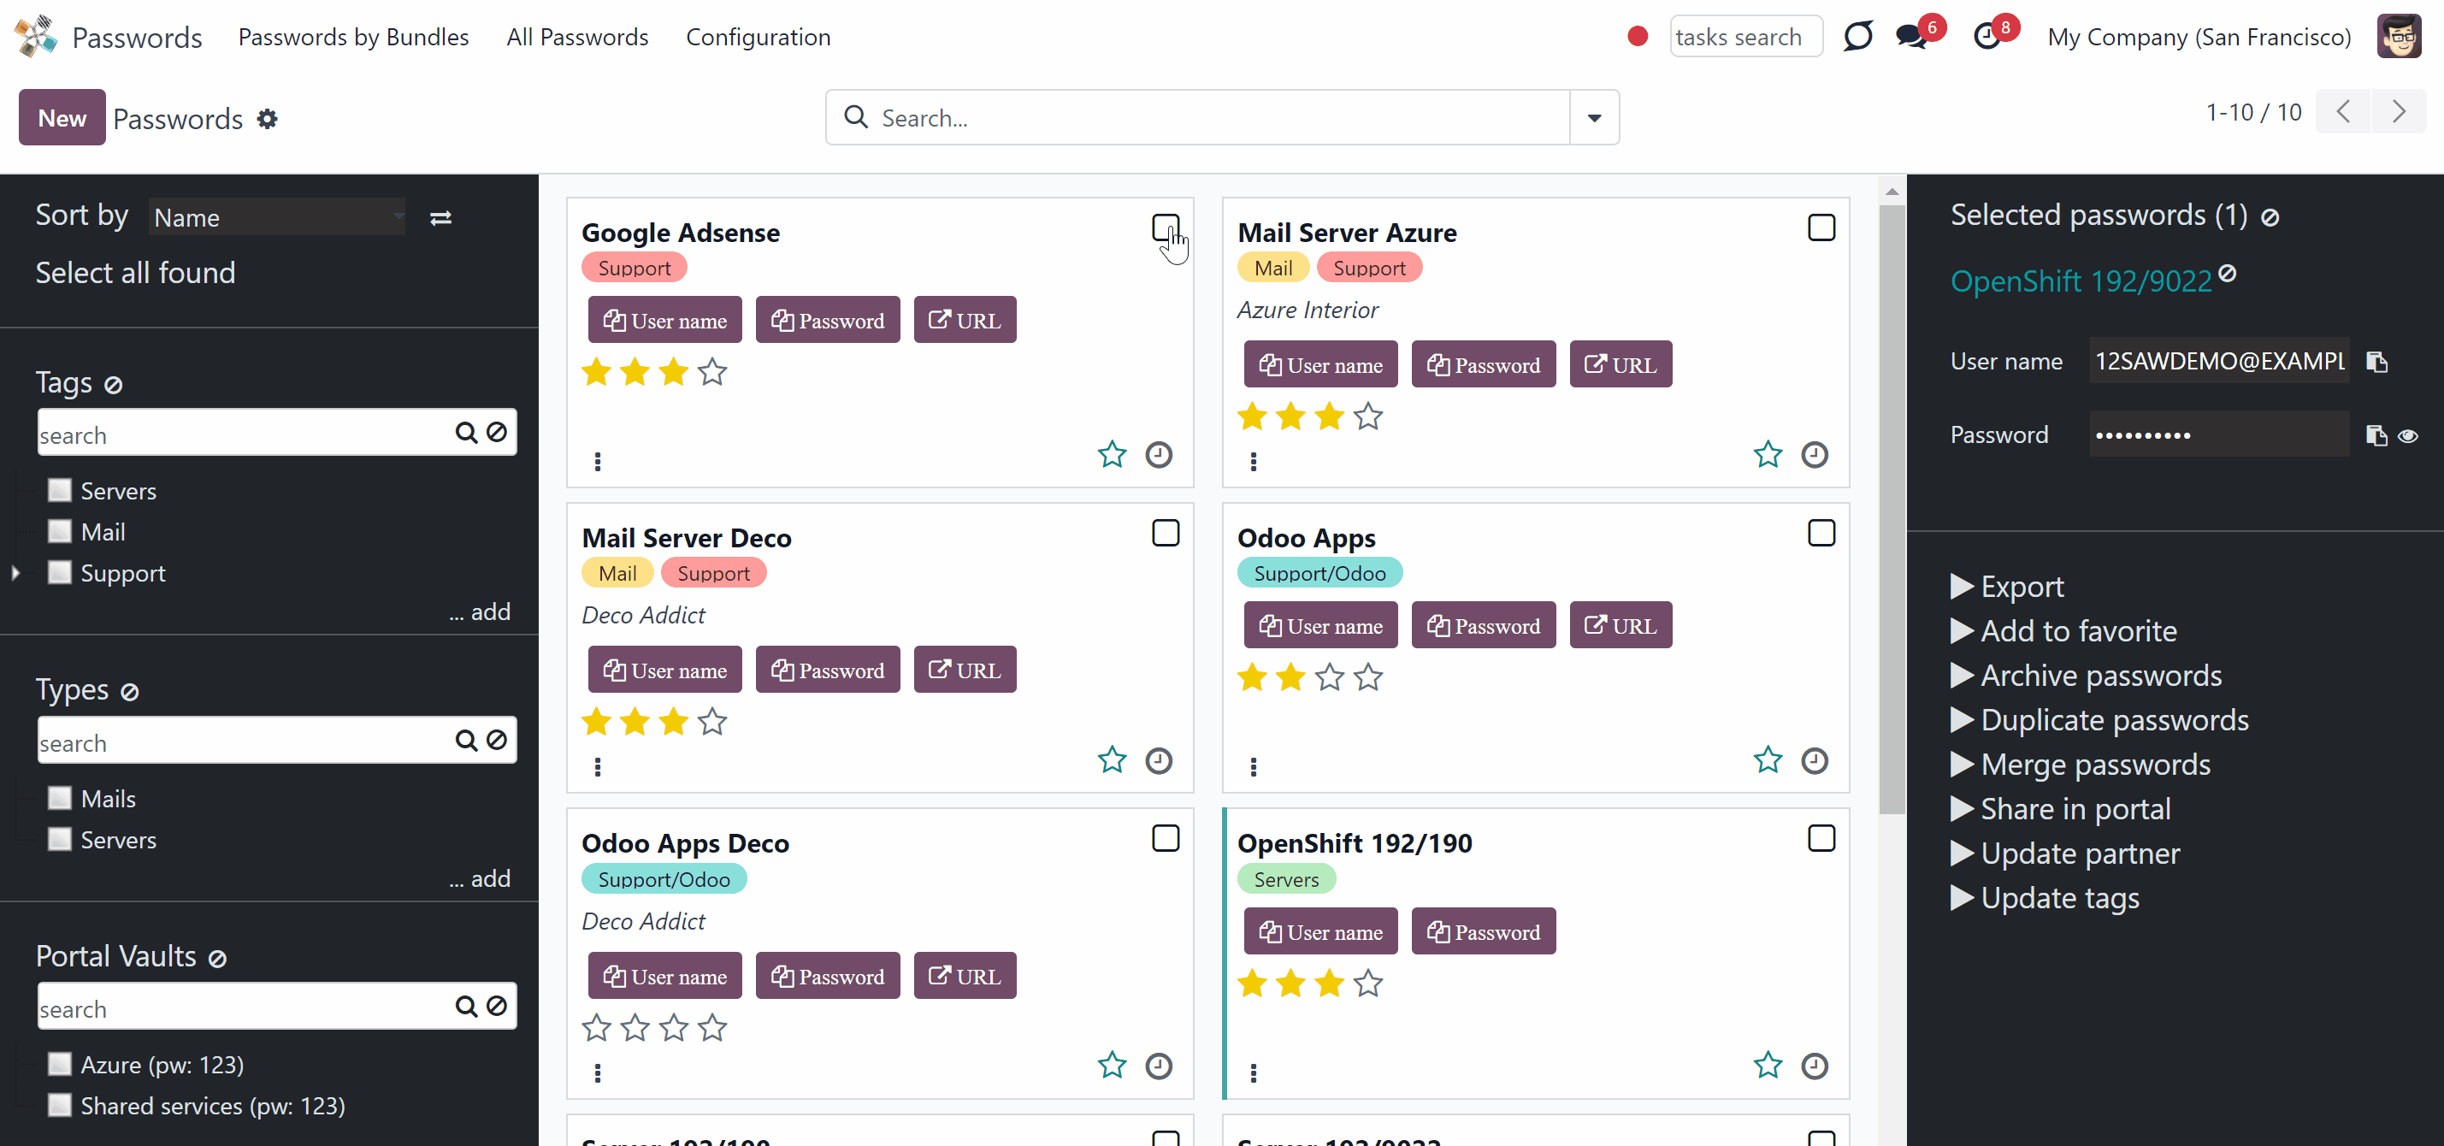Select the Mail Server Azure card checkbox
This screenshot has height=1146, width=2444.
pos(1821,227)
